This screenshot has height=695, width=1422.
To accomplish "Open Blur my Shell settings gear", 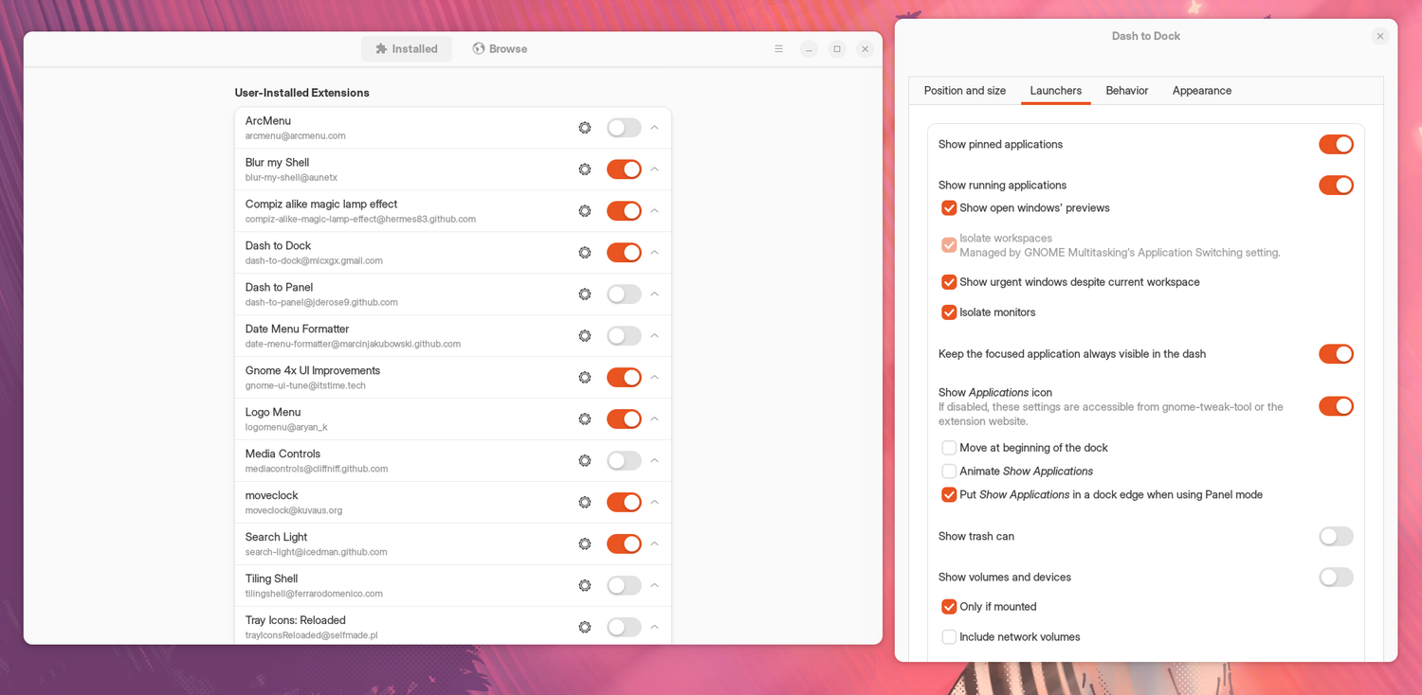I will point(585,169).
